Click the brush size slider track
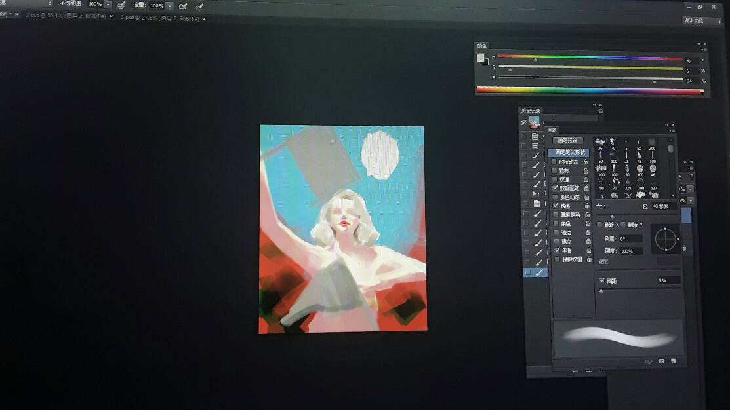This screenshot has height=410, width=730. 636,215
